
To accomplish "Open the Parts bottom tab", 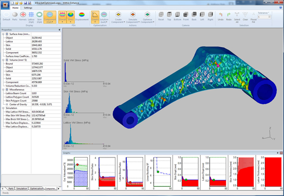I will (x=11, y=189).
